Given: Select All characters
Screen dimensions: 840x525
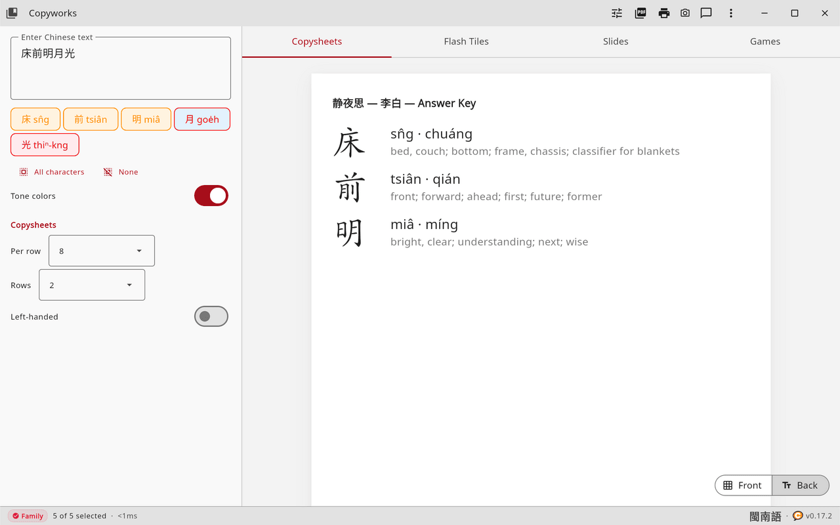Looking at the screenshot, I should (52, 172).
